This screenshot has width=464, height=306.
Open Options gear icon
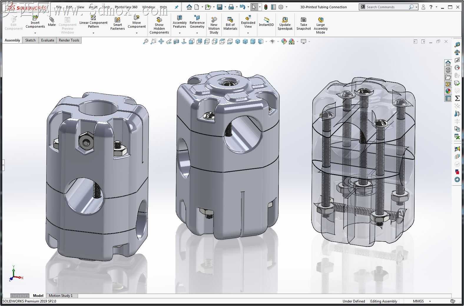281,7
